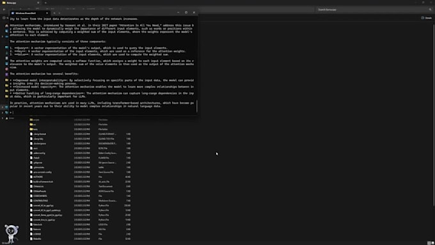Click the .gitignore file icon
The image size is (435, 245).
(x=31, y=162)
